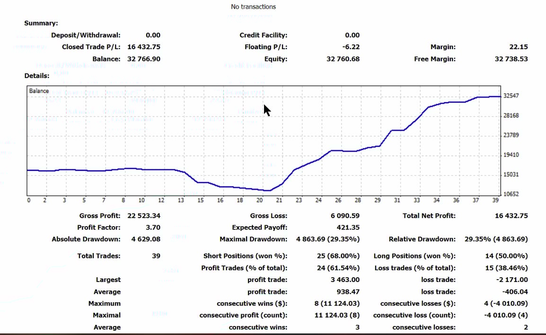Viewport: 546px width, 335px height.
Task: Click the Free Margin value 32 738.53
Action: [x=511, y=59]
